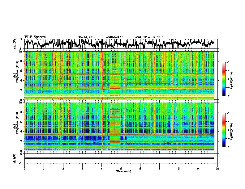The image size is (245, 189).
Task: Click the ch.1 red band burst near 2.5 kHz
Action: (115, 88)
